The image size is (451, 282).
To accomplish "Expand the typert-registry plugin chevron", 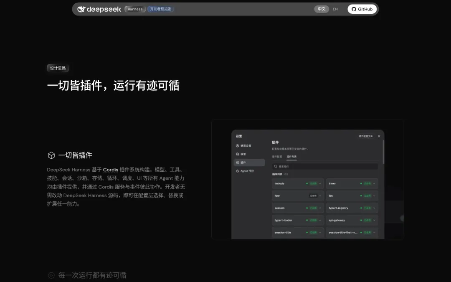I will pyautogui.click(x=374, y=208).
